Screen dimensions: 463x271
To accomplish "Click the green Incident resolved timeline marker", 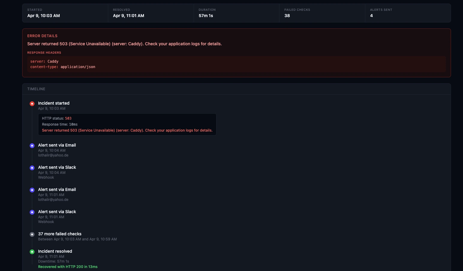I will point(32,252).
